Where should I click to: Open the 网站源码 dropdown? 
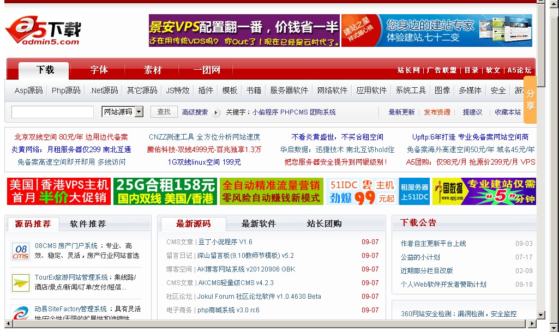point(122,112)
